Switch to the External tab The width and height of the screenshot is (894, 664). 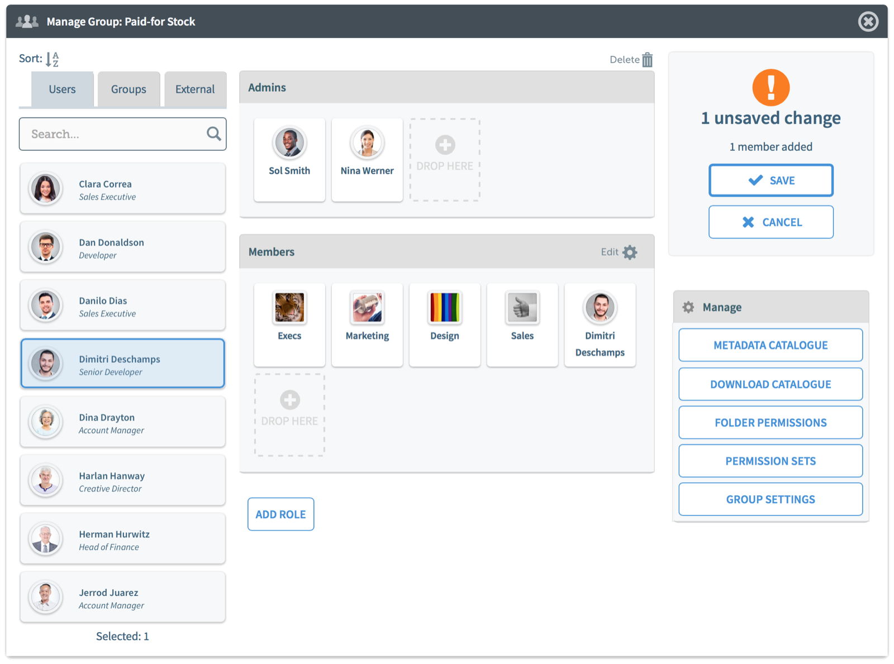[195, 89]
